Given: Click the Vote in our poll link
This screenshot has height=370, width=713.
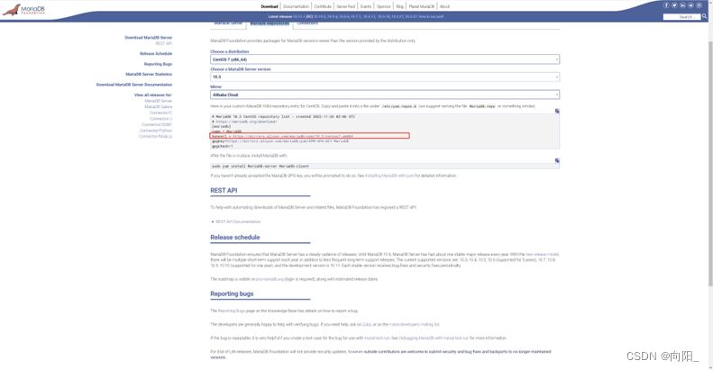Looking at the screenshot, I should (x=431, y=17).
